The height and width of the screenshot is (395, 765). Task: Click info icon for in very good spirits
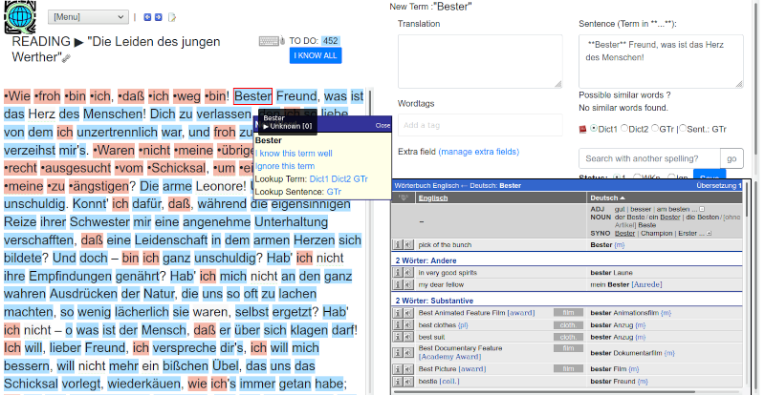point(398,272)
